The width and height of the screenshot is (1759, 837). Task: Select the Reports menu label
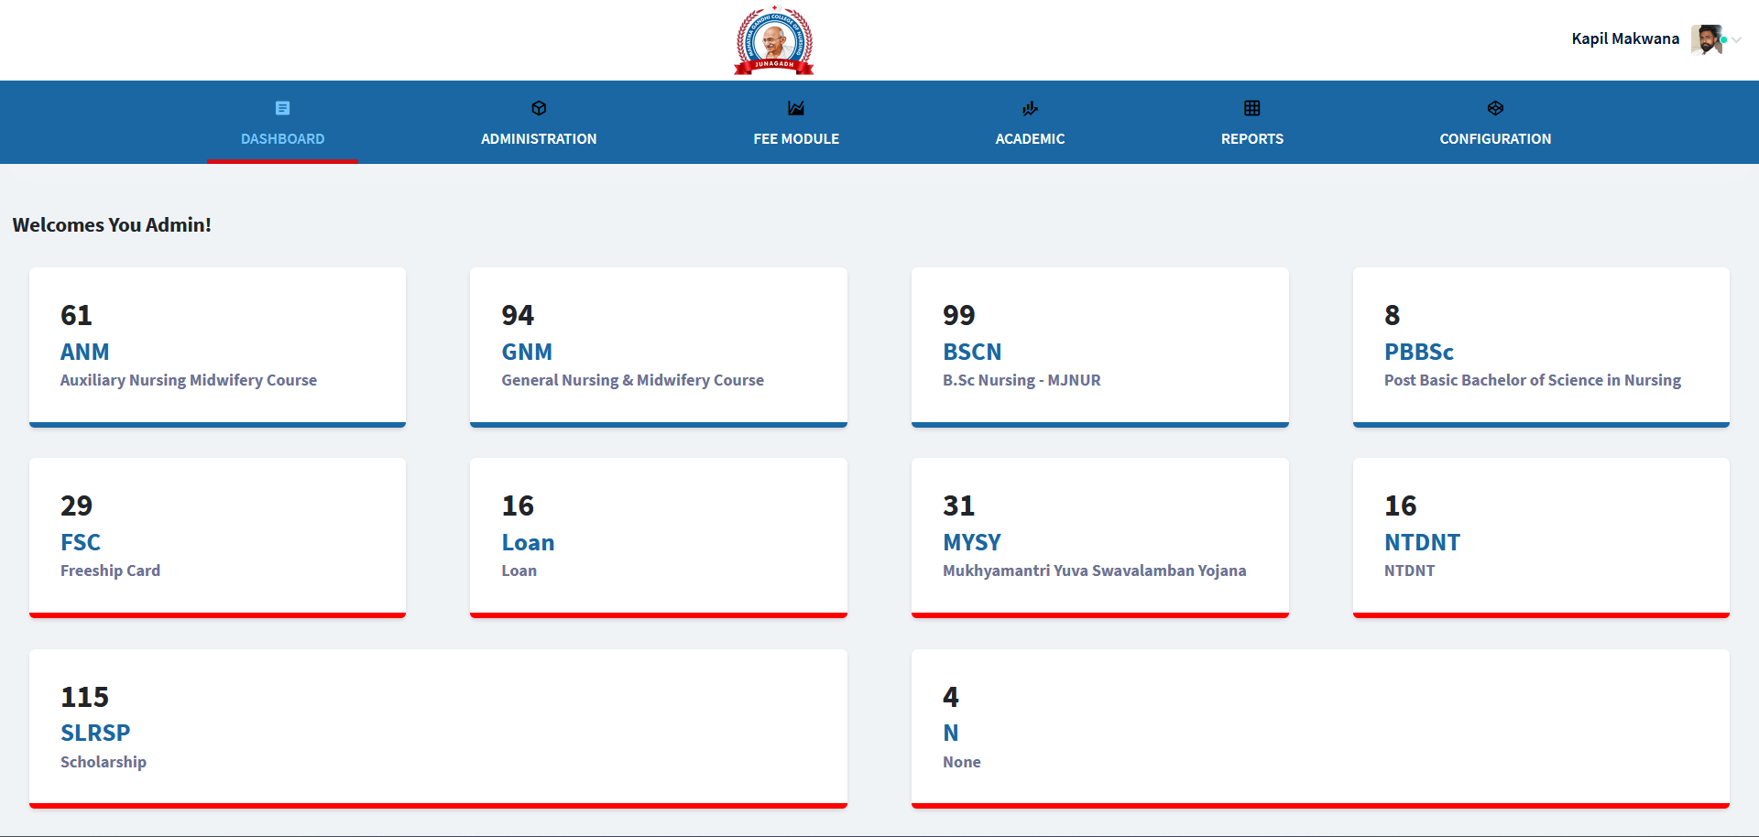click(x=1251, y=139)
